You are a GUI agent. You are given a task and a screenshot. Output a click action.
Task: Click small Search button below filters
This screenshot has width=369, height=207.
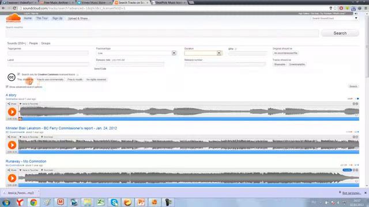(353, 86)
